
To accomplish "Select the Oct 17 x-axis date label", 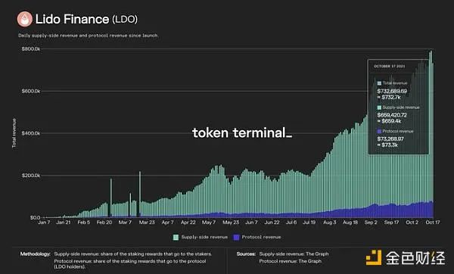I will [x=433, y=223].
